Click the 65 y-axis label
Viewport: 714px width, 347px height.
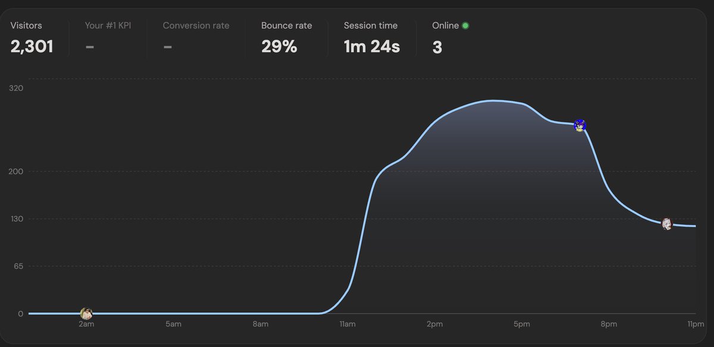click(18, 266)
